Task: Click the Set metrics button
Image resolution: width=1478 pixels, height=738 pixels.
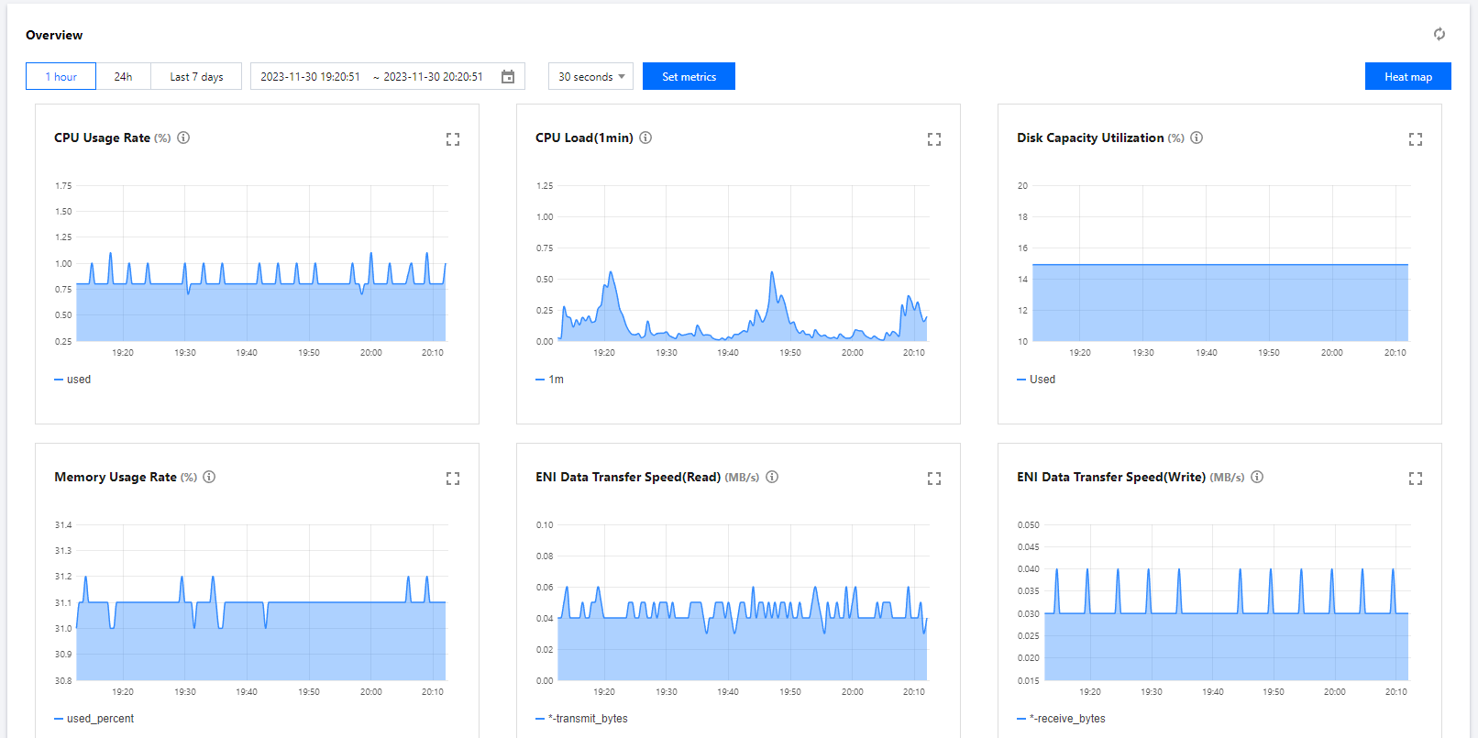Action: click(x=689, y=77)
